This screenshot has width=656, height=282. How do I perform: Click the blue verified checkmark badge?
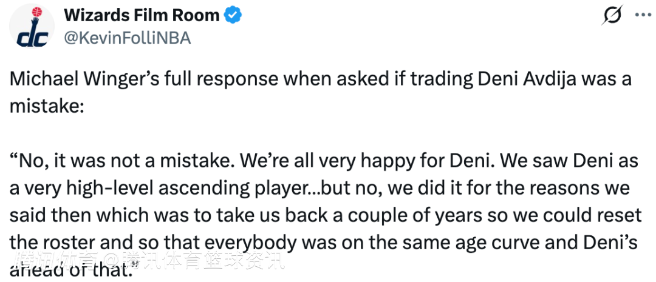pos(233,15)
